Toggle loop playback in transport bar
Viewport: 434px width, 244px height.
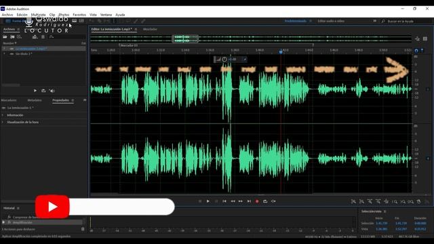click(x=265, y=201)
